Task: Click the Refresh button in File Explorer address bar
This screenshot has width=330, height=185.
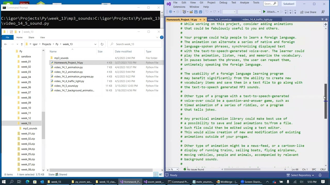Action: (x=102, y=44)
